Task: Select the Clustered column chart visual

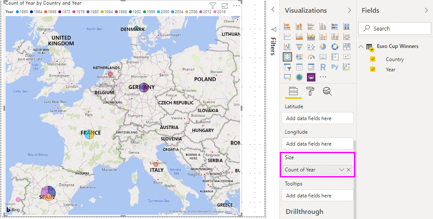Action: point(323,26)
